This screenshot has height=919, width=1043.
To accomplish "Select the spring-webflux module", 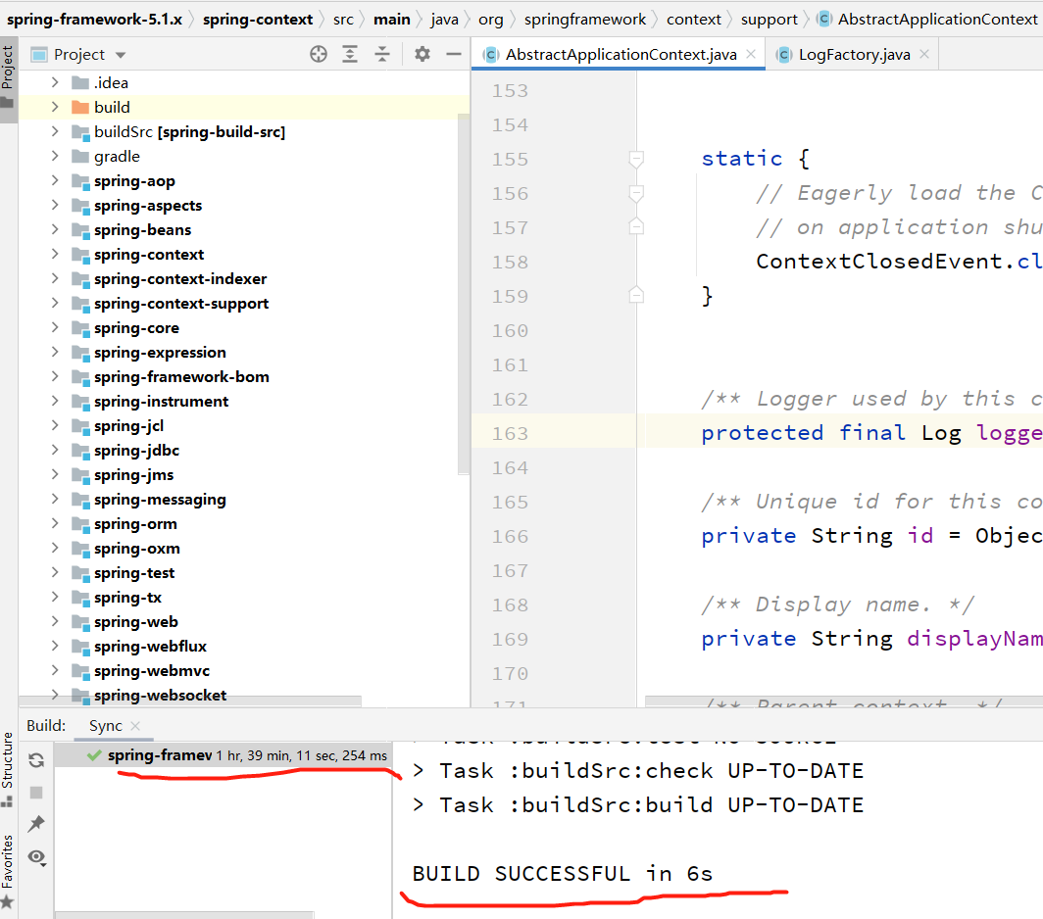I will 150,647.
